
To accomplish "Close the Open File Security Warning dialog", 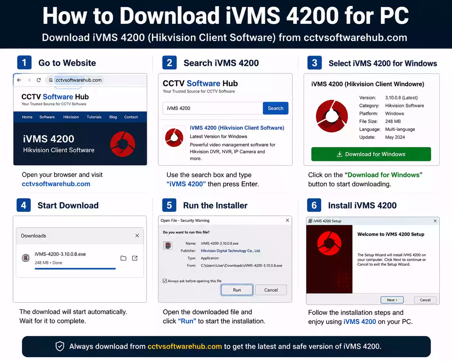I will click(287, 220).
